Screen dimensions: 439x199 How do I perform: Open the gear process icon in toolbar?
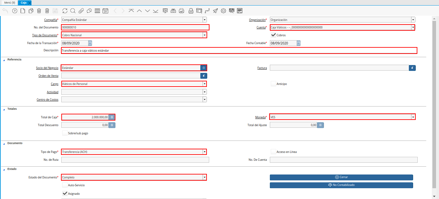[x=224, y=11]
